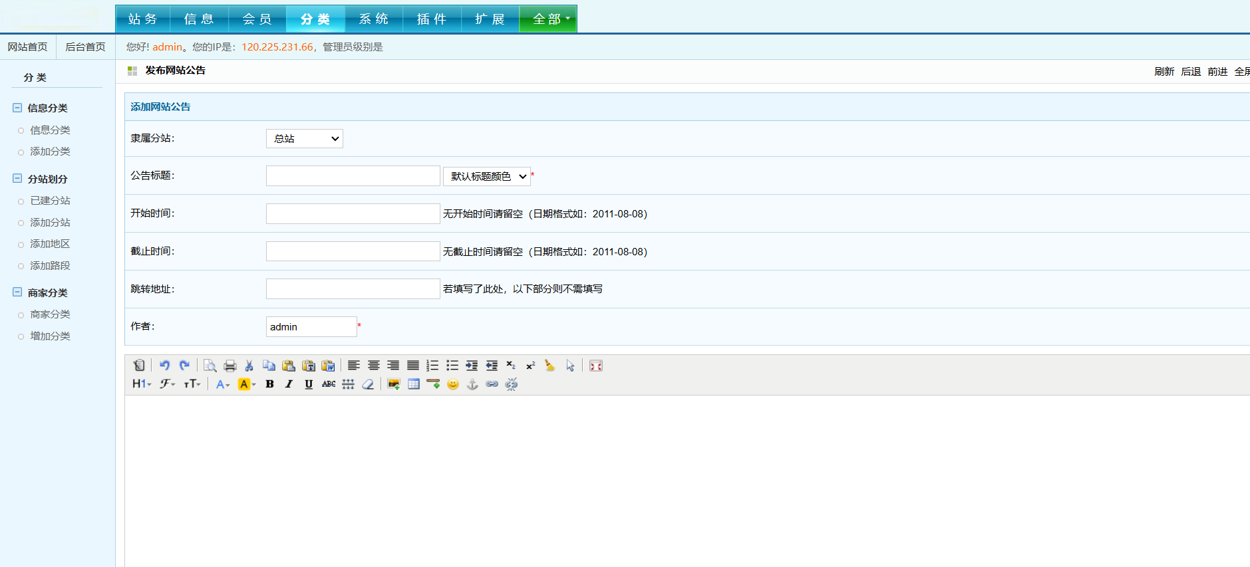This screenshot has height=567, width=1250.
Task: Apply subscript formatting
Action: pyautogui.click(x=511, y=366)
